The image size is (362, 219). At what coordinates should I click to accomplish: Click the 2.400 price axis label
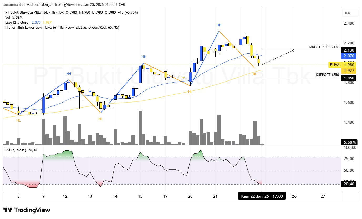click(x=349, y=23)
